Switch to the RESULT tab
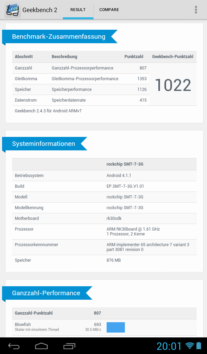Screen dimensions: 207x354 (x=78, y=10)
